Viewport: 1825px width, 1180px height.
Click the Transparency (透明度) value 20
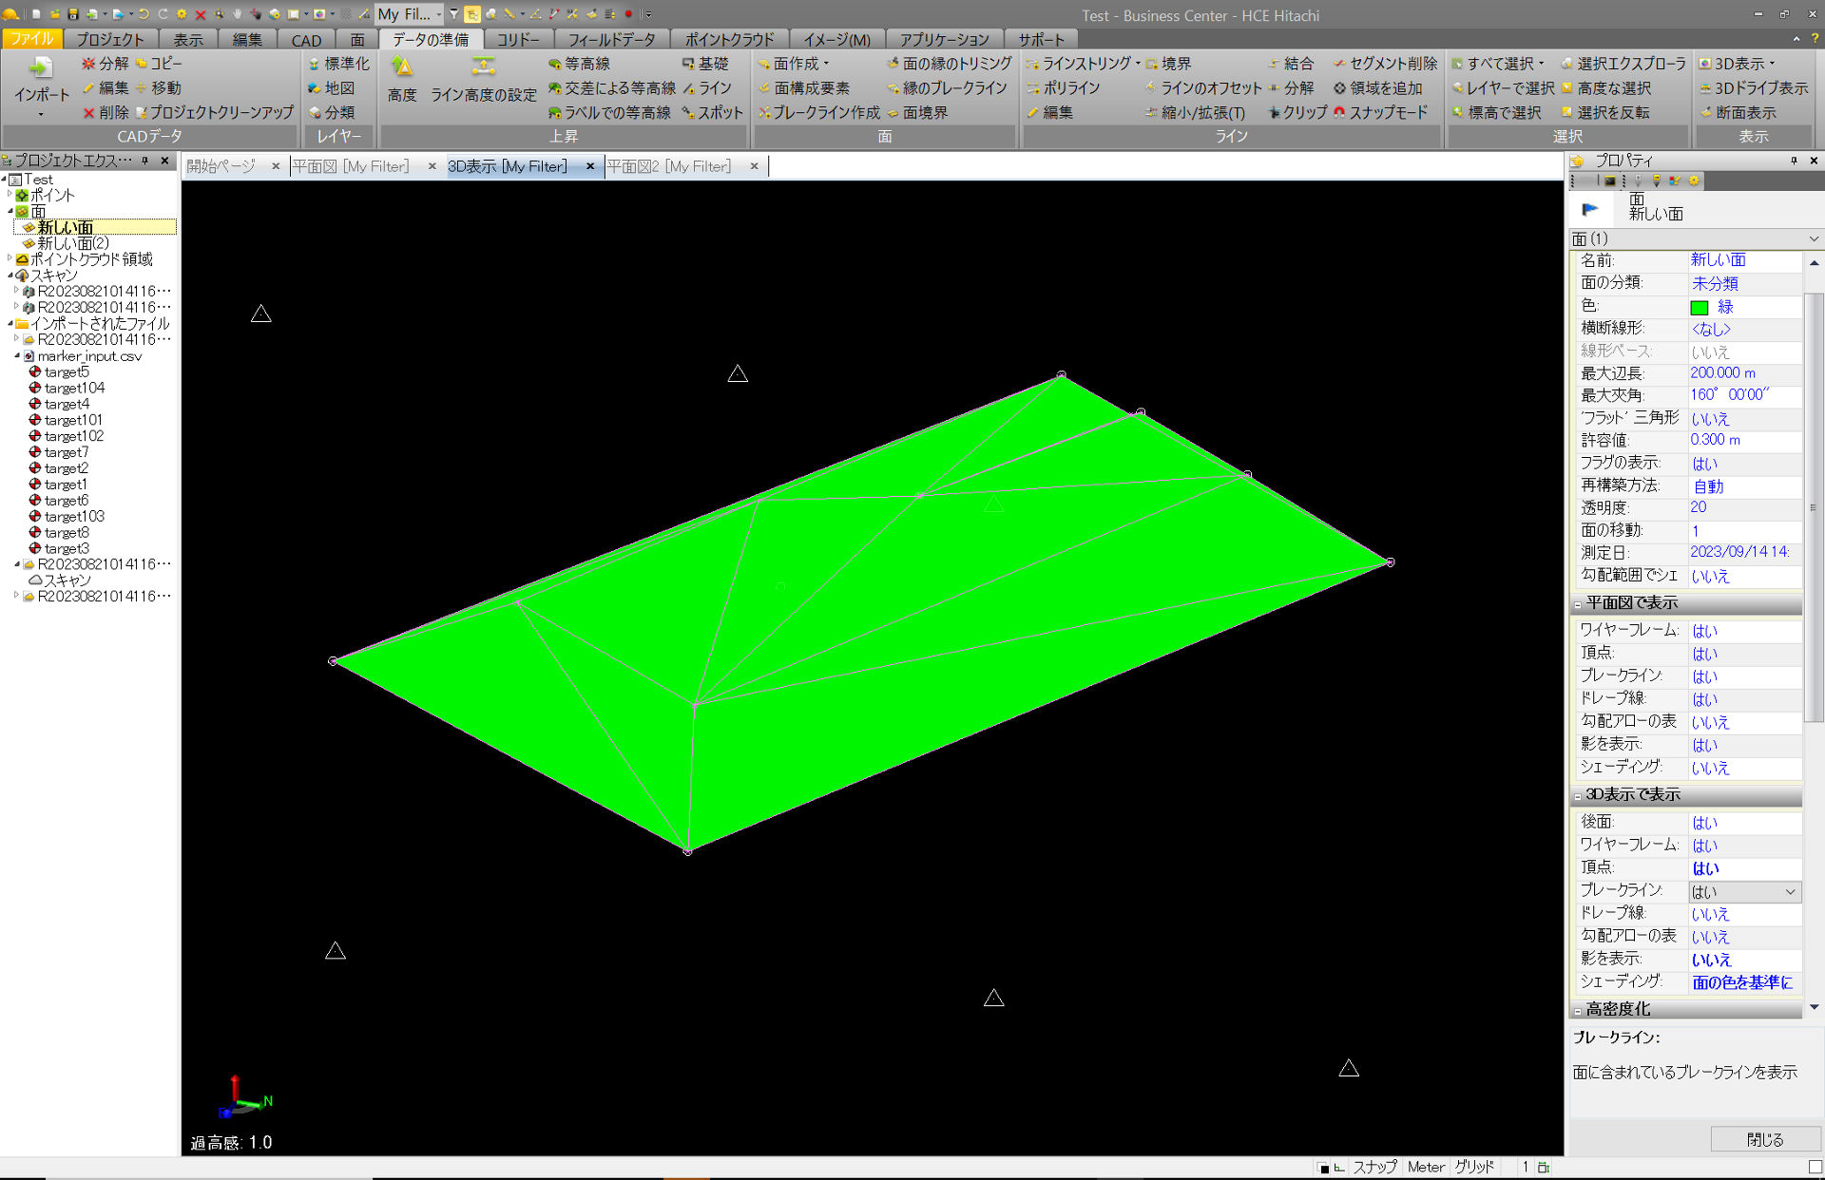[1743, 507]
